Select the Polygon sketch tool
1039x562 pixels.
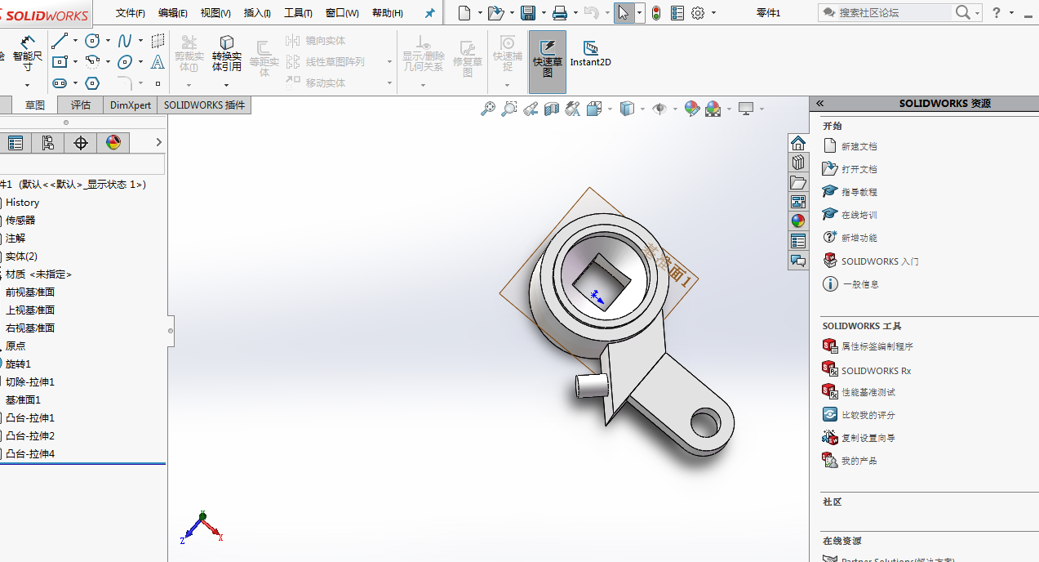point(92,83)
